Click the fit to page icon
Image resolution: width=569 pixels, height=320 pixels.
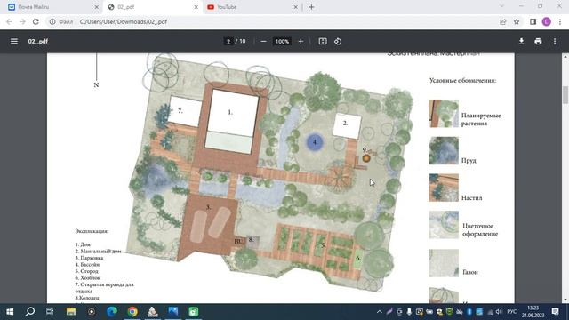pyautogui.click(x=323, y=42)
